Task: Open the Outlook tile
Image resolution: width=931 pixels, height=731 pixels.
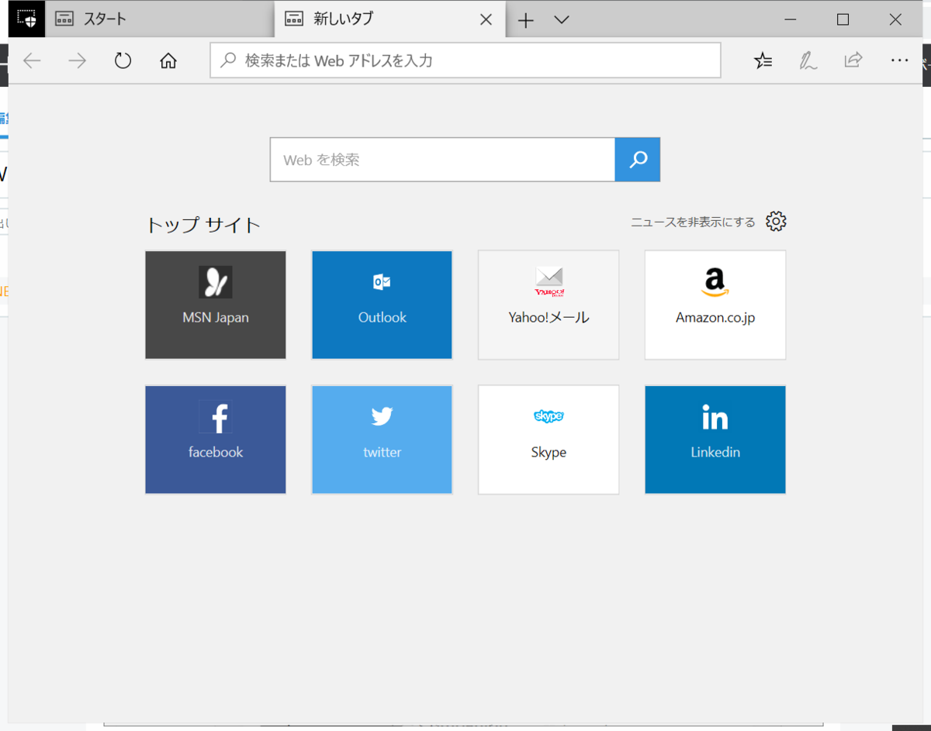Action: pos(382,305)
